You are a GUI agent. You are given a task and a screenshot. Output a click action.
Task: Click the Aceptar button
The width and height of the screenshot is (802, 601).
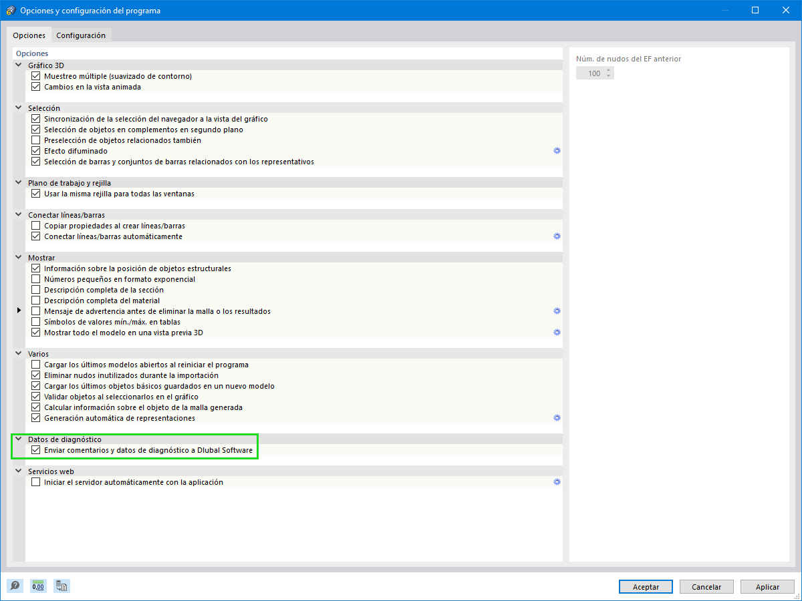click(x=646, y=587)
